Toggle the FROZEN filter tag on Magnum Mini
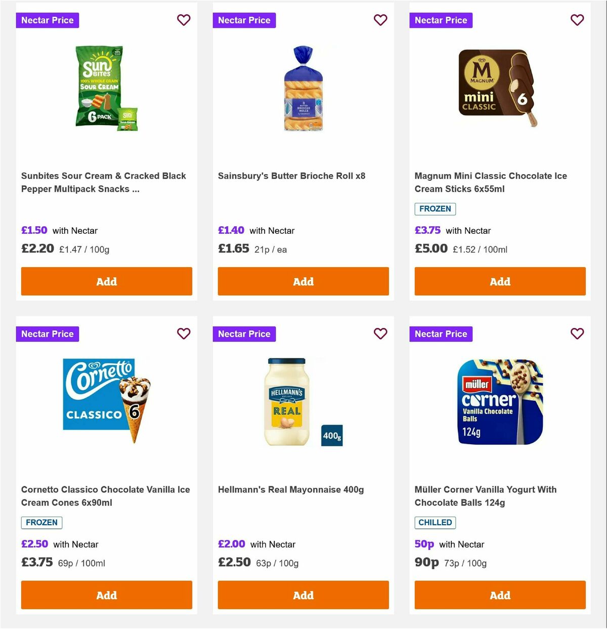 [x=435, y=208]
